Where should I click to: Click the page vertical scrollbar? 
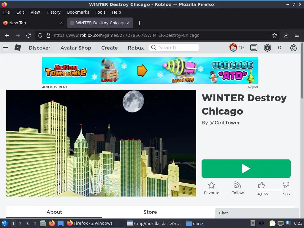coord(302,71)
